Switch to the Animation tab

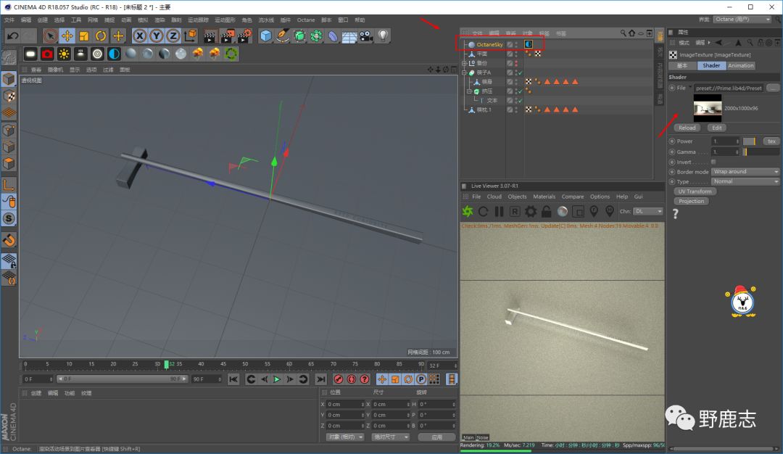point(740,65)
